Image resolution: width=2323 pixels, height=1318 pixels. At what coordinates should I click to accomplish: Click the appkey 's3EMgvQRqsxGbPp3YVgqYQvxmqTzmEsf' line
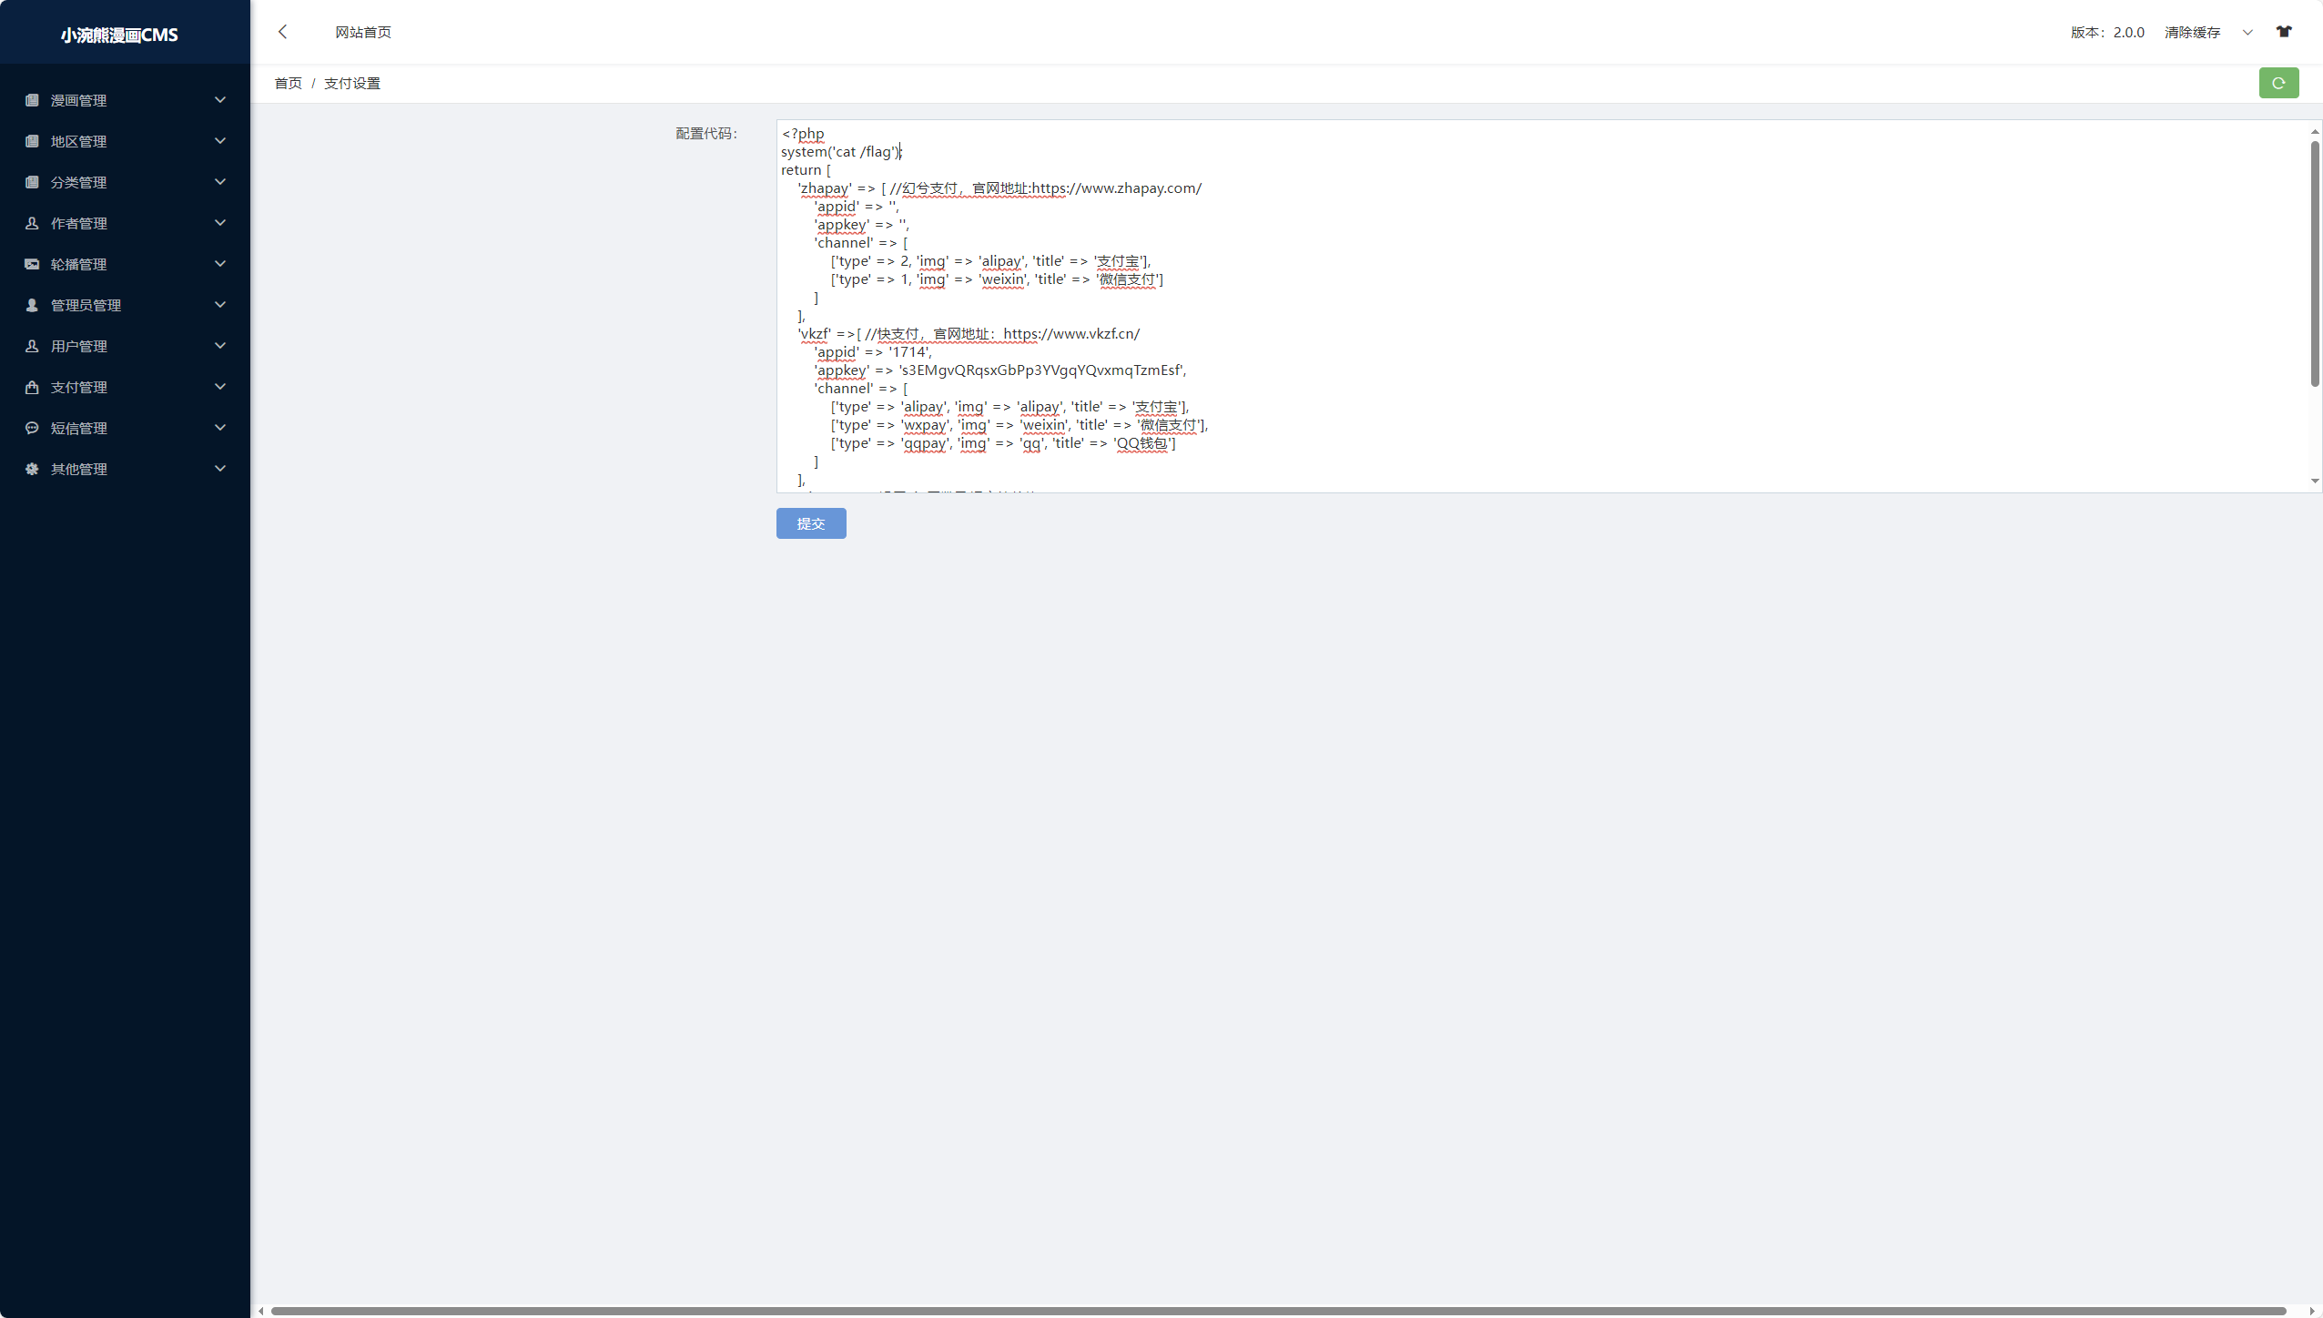[x=1000, y=370]
